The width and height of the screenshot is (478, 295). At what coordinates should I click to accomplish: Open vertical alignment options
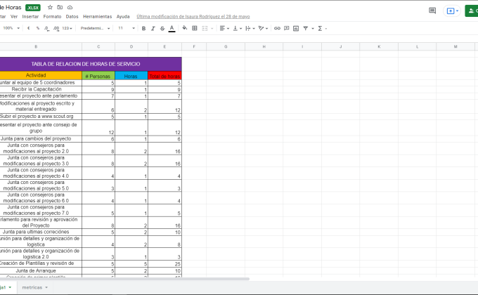(x=237, y=28)
